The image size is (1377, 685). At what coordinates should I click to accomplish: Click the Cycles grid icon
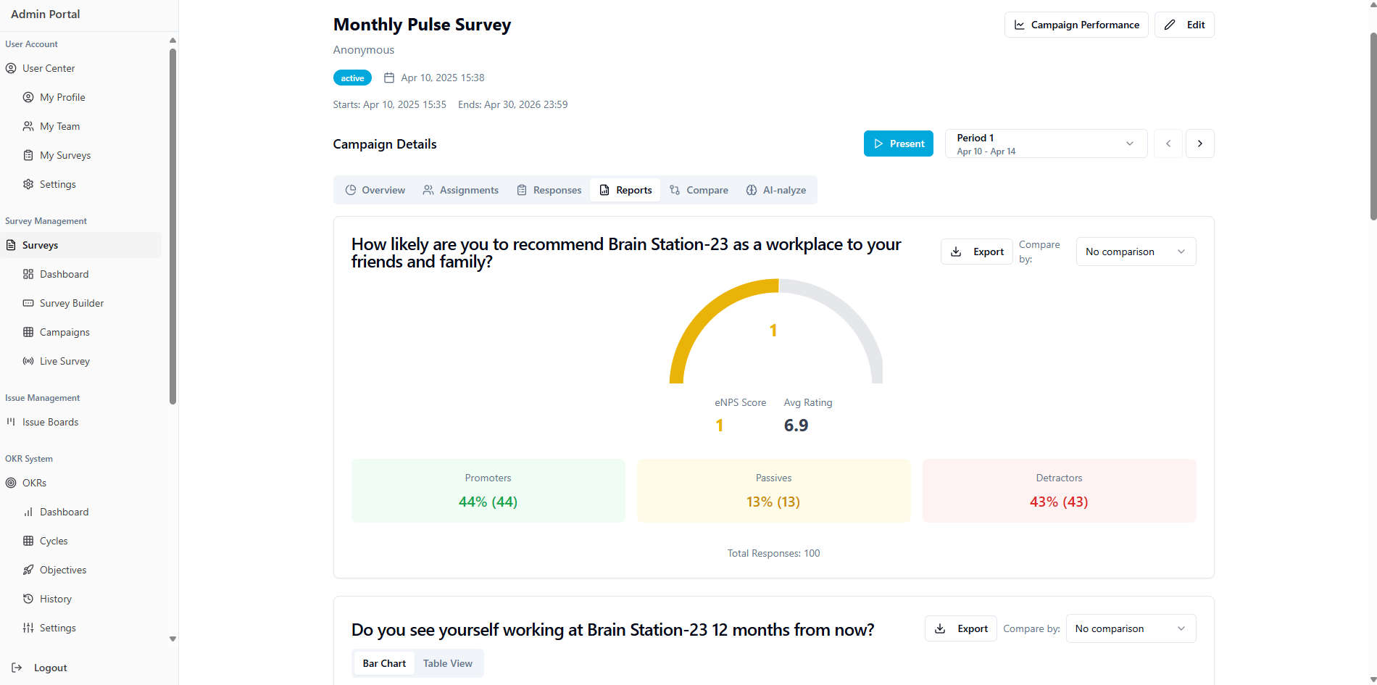[28, 541]
